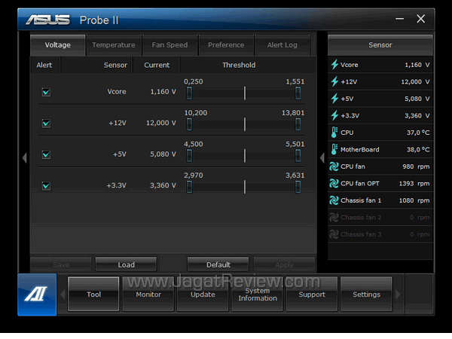This screenshot has height=339, width=452.
Task: Click the CPU fan OPT icon
Action: 335,183
